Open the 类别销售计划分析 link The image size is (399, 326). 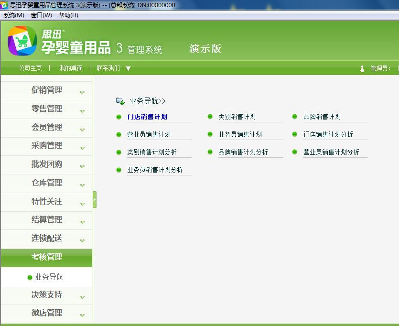(x=152, y=152)
